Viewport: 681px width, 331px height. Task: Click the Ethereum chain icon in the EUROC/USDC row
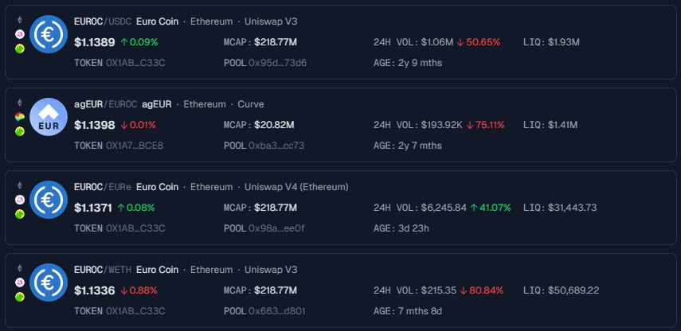pos(20,20)
